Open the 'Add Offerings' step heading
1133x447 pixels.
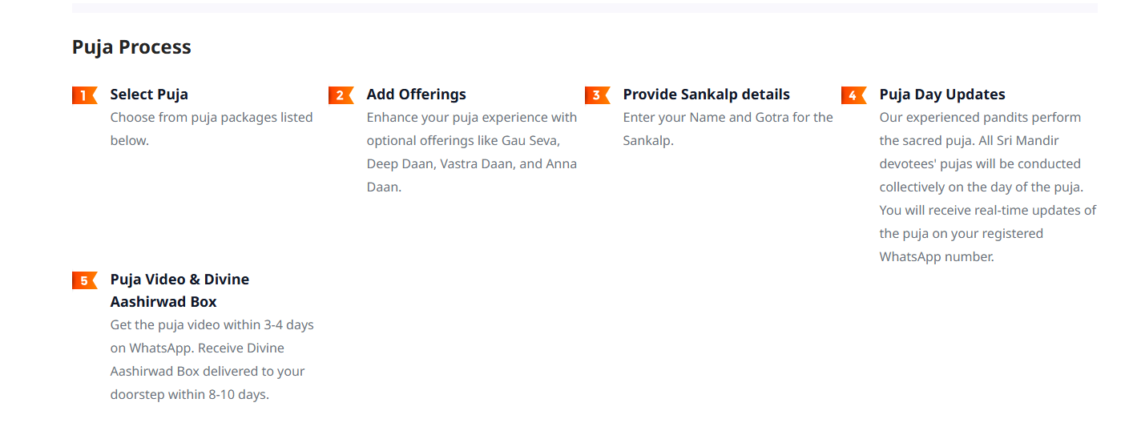coord(416,95)
